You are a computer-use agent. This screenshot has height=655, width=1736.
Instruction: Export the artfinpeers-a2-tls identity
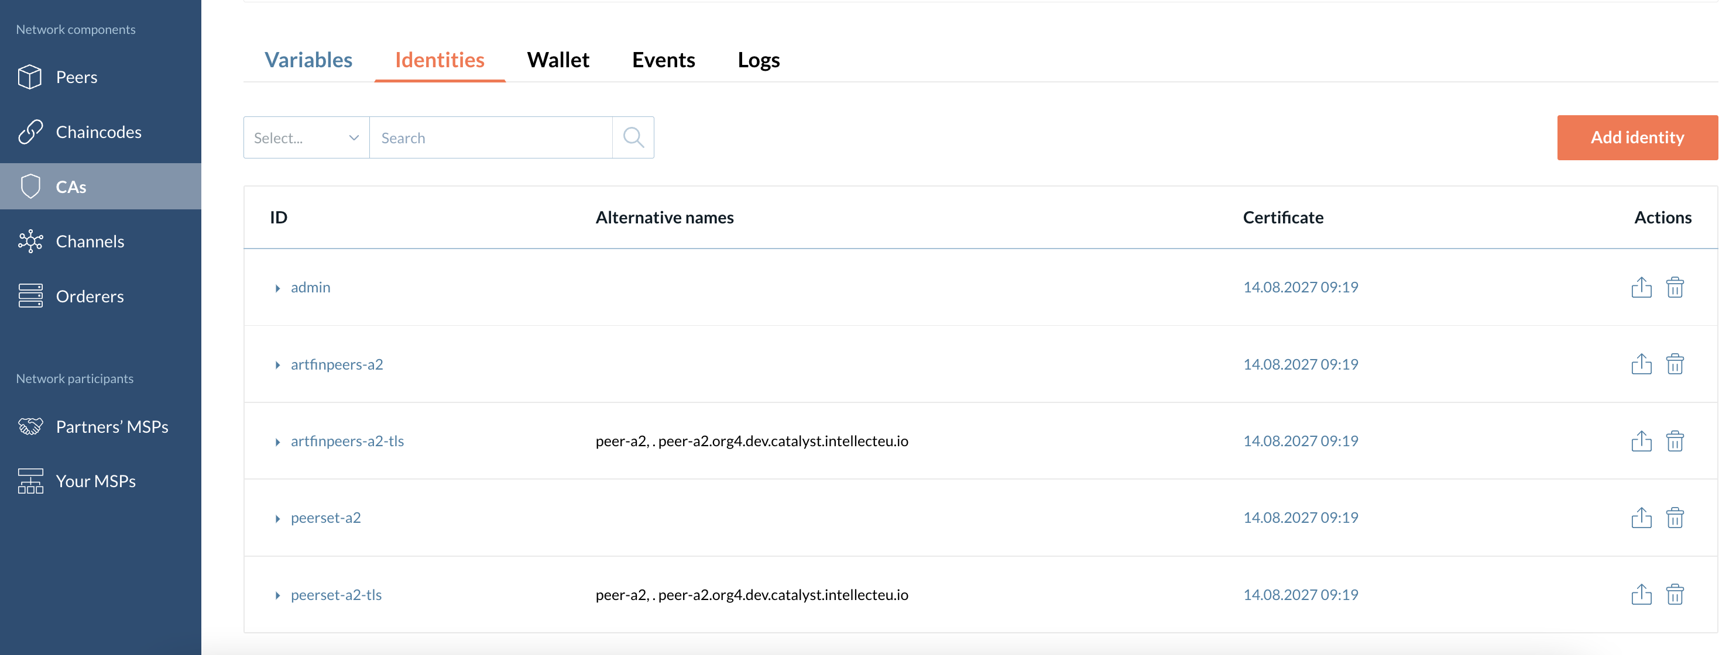(x=1641, y=441)
